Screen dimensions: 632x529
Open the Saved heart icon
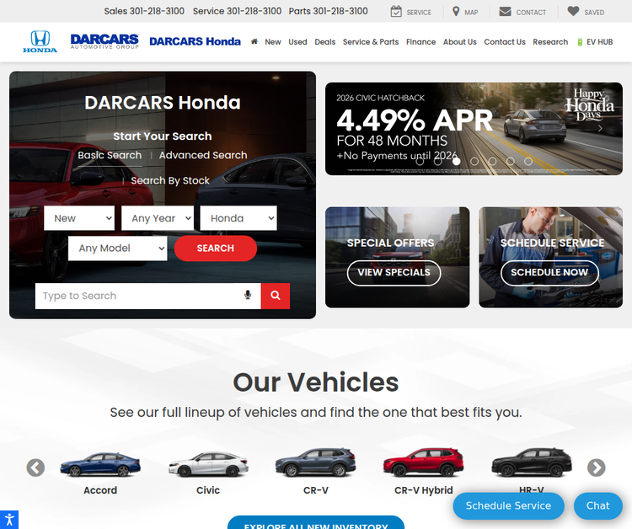pyautogui.click(x=573, y=12)
